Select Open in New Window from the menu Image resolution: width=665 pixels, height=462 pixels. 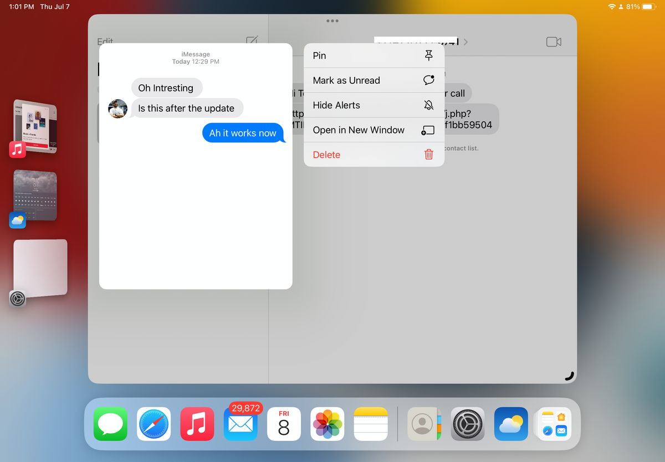click(374, 130)
